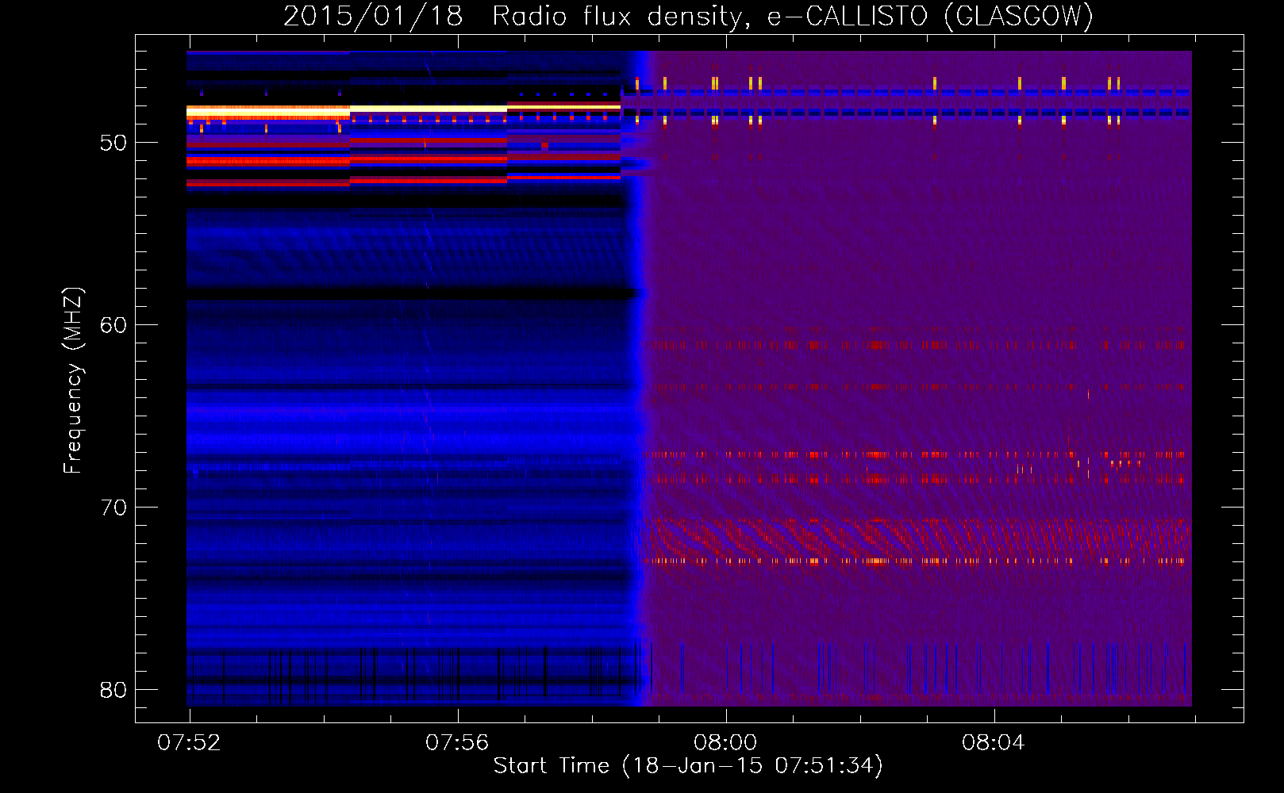Click the 50 MHz frequency tick label
Image resolution: width=1284 pixels, height=793 pixels.
pos(113,143)
